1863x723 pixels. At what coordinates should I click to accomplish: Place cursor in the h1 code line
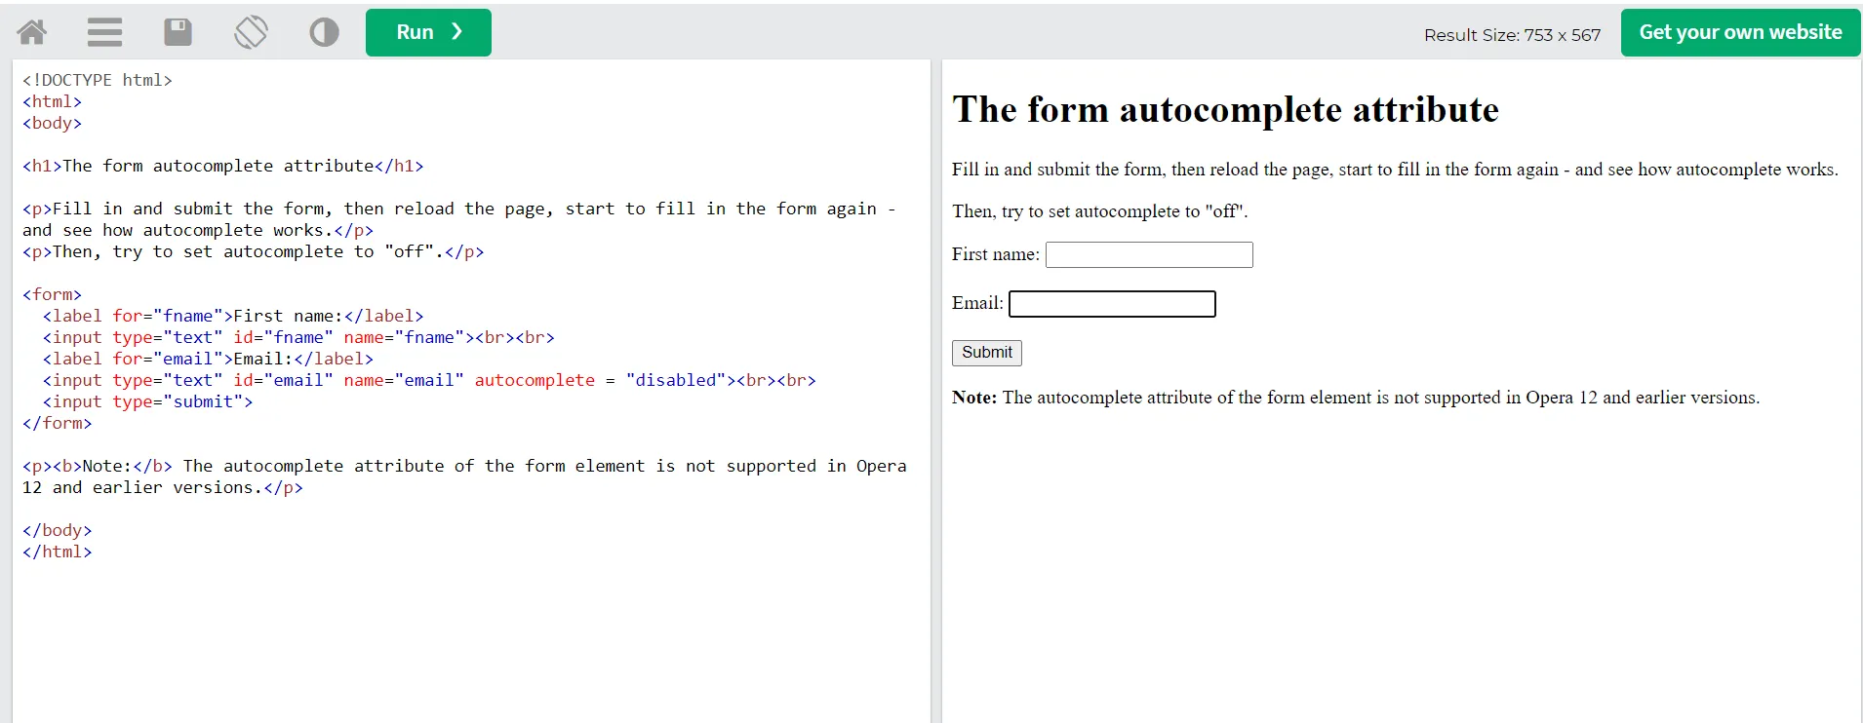223,166
